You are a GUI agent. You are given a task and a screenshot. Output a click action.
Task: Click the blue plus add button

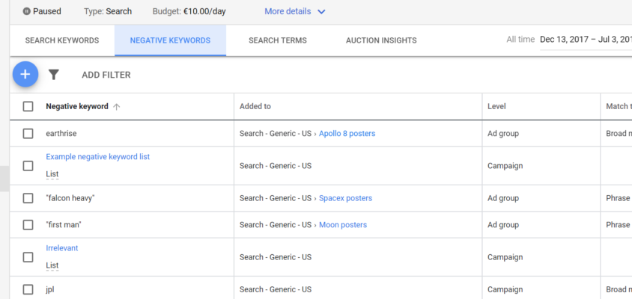click(25, 74)
